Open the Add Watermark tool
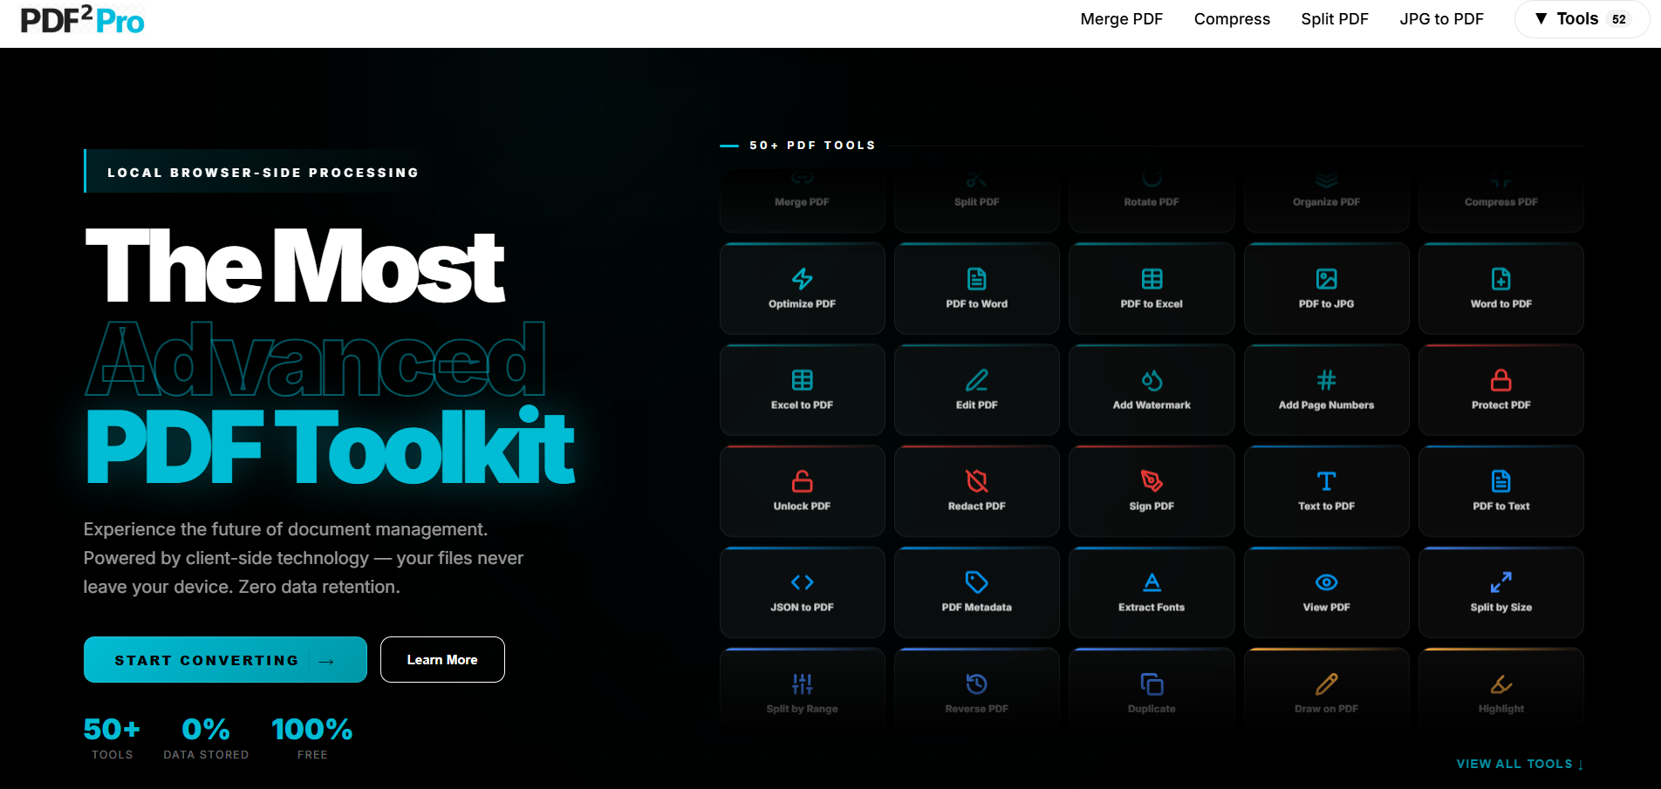The height and width of the screenshot is (789, 1661). (1152, 390)
